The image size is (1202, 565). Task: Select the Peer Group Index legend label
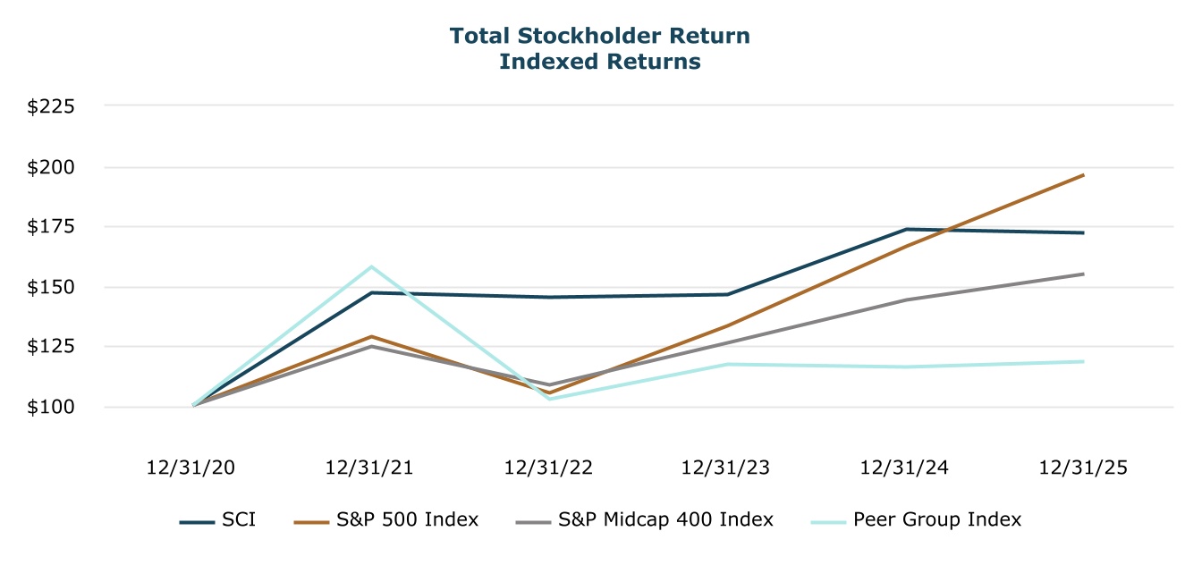(937, 519)
